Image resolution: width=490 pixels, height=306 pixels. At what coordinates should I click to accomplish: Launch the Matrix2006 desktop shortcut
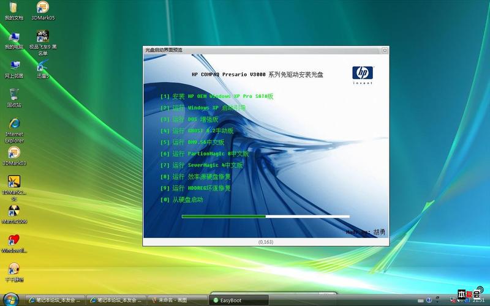pos(14,215)
